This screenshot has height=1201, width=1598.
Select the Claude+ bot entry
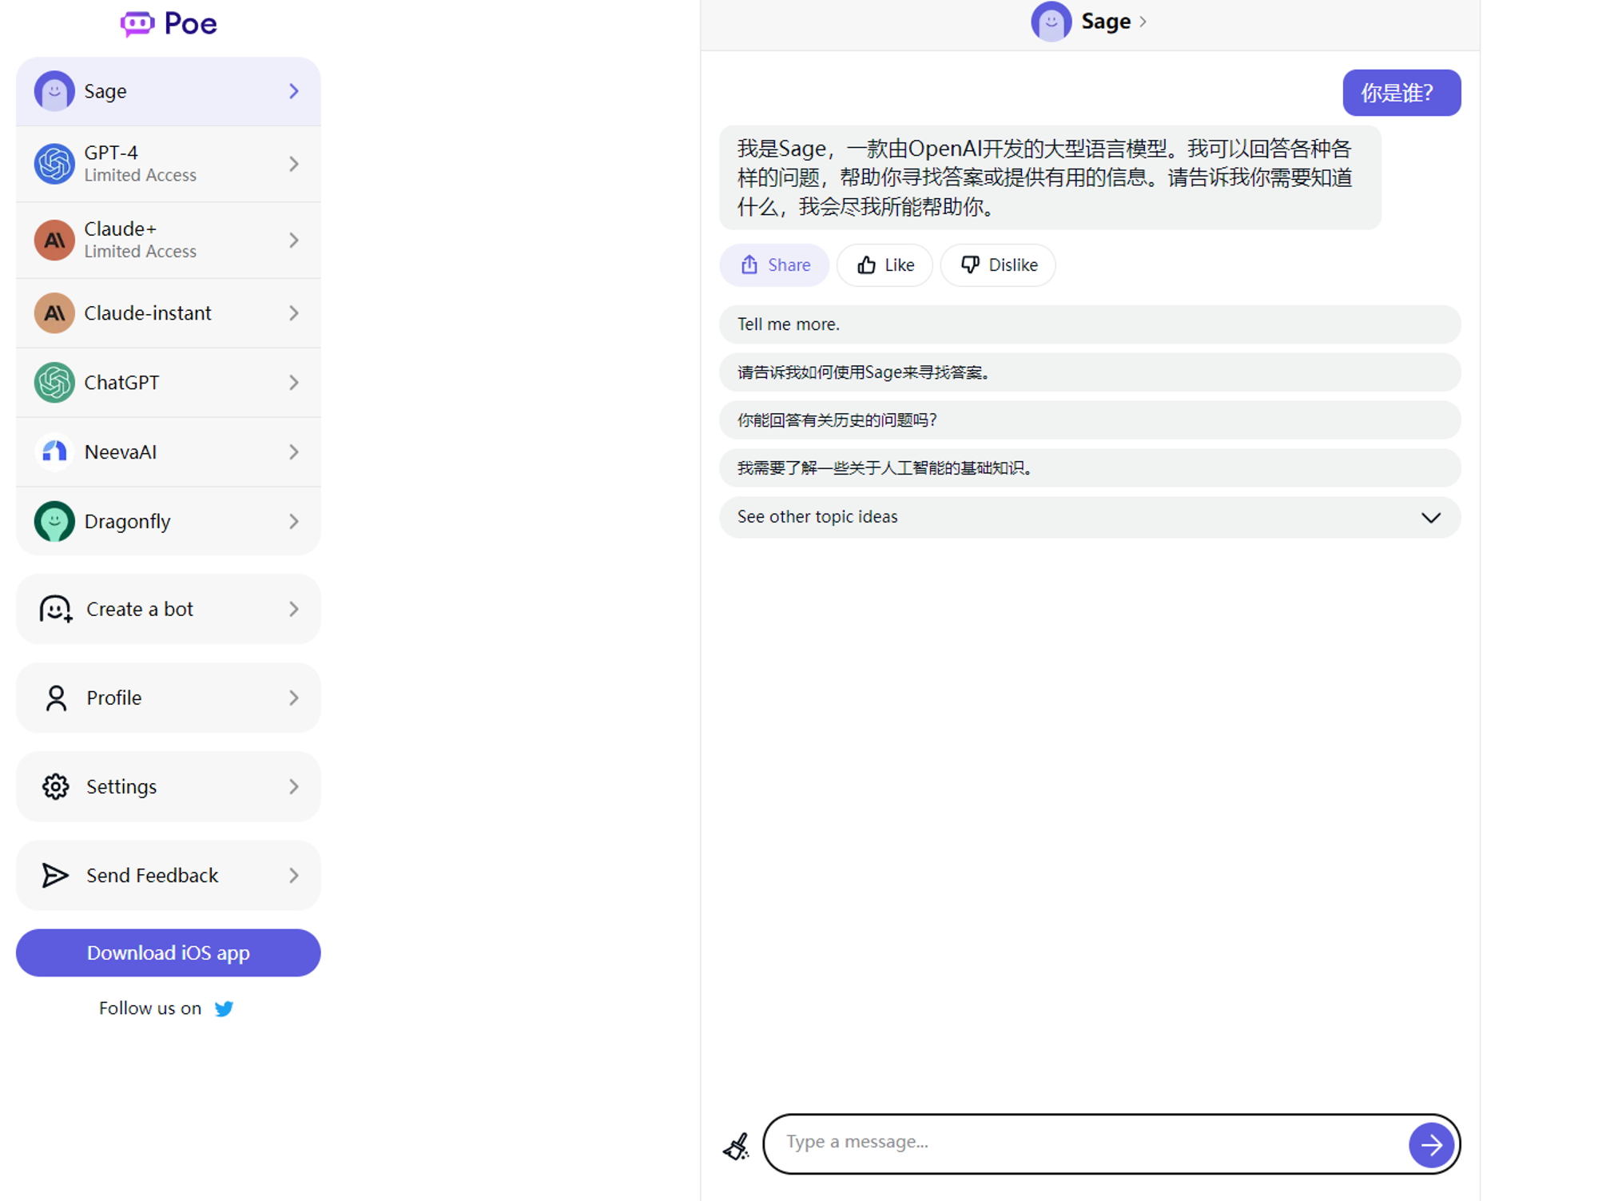168,240
